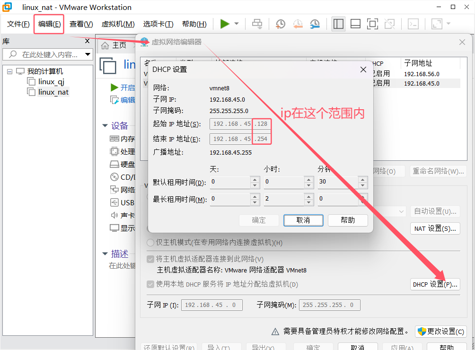This screenshot has width=475, height=350.
Task: Select linux_nat in the library tree
Action: click(53, 92)
